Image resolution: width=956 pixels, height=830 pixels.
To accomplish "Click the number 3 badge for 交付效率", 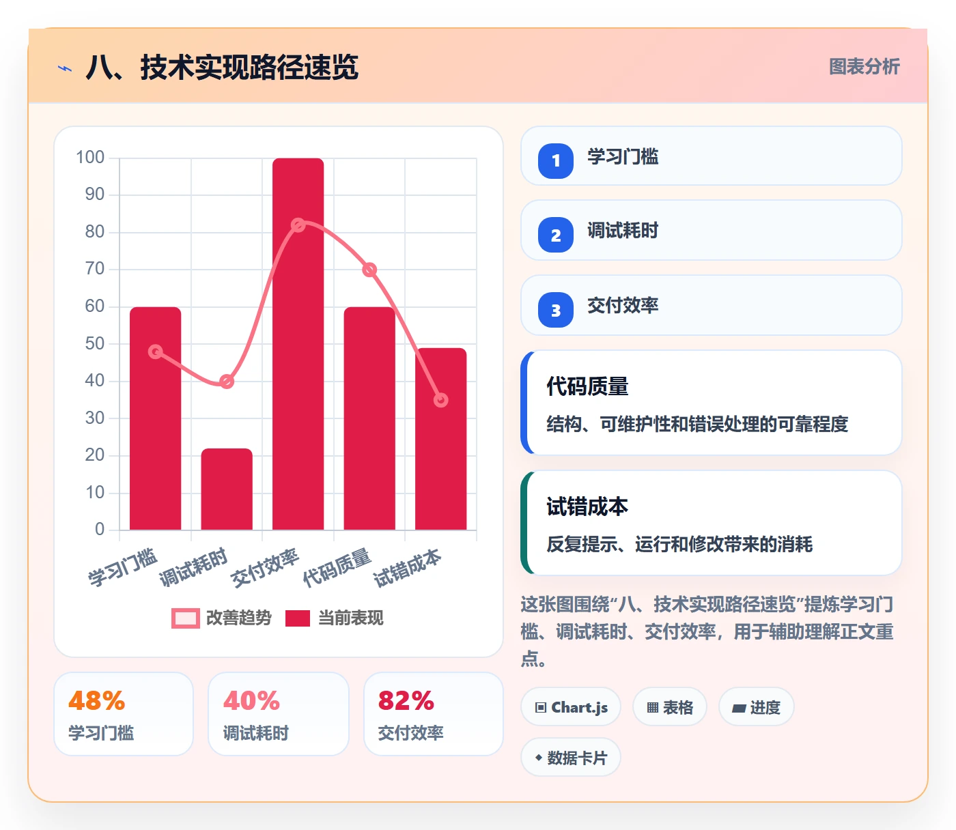I will [556, 310].
